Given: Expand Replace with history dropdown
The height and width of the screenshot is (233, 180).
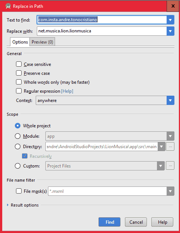Looking at the screenshot, I should 170,31.
